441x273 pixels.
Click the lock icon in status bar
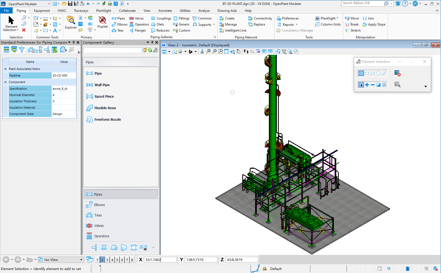click(x=264, y=269)
